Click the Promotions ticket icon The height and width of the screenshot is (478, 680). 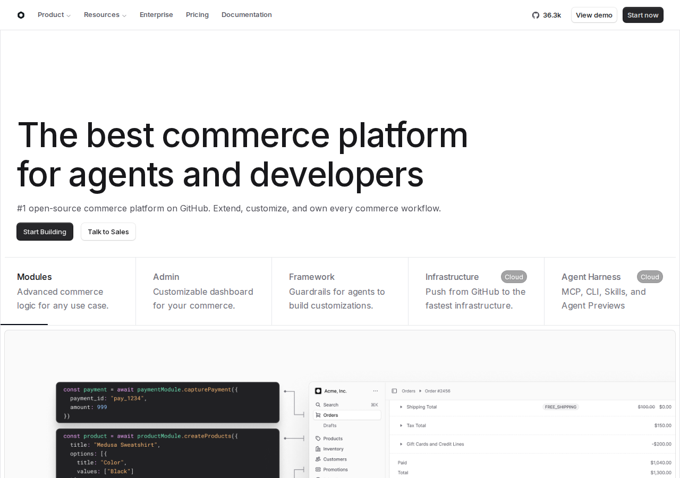click(318, 470)
